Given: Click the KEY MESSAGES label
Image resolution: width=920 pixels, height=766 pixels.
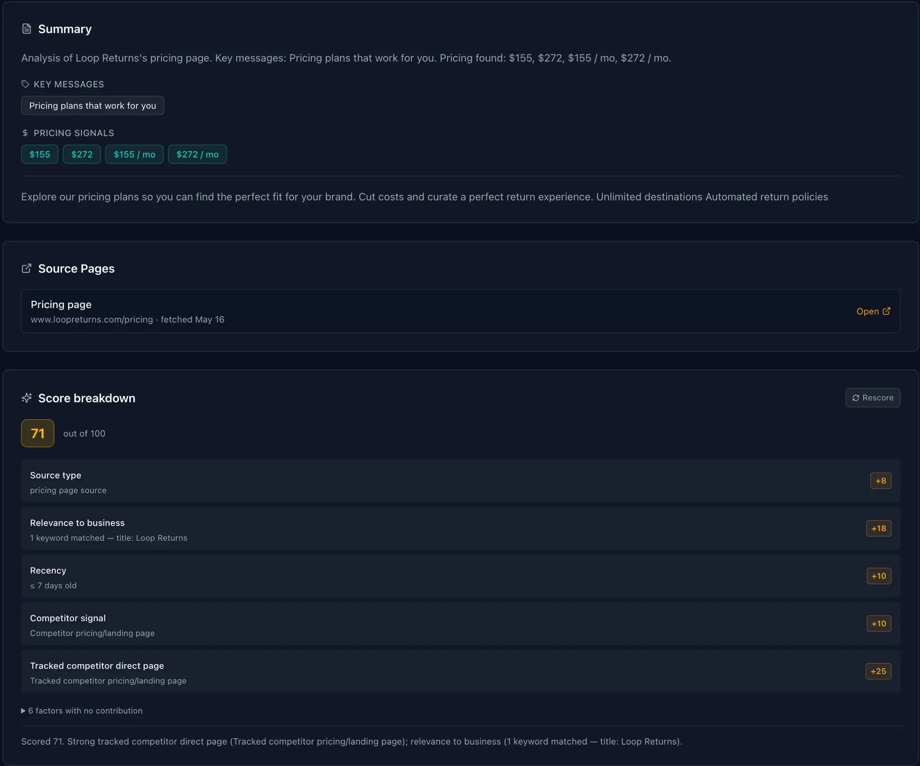Looking at the screenshot, I should pos(69,84).
